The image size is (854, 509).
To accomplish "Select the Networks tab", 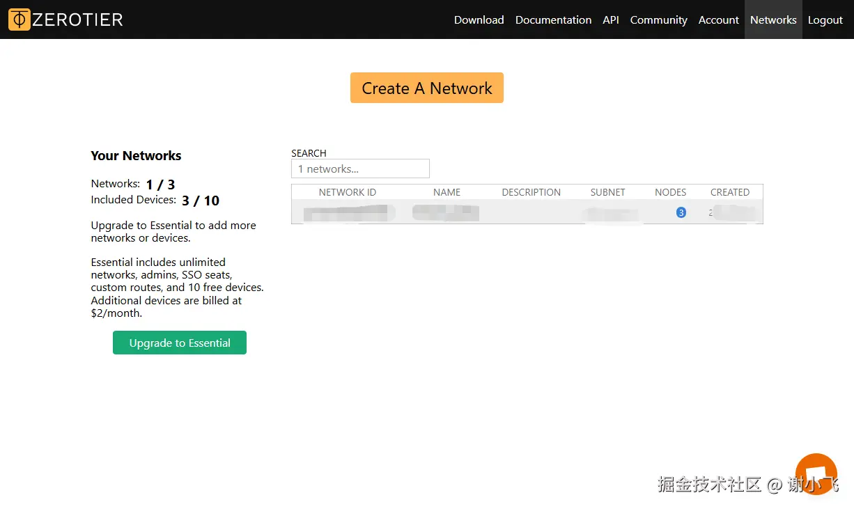I will (773, 19).
